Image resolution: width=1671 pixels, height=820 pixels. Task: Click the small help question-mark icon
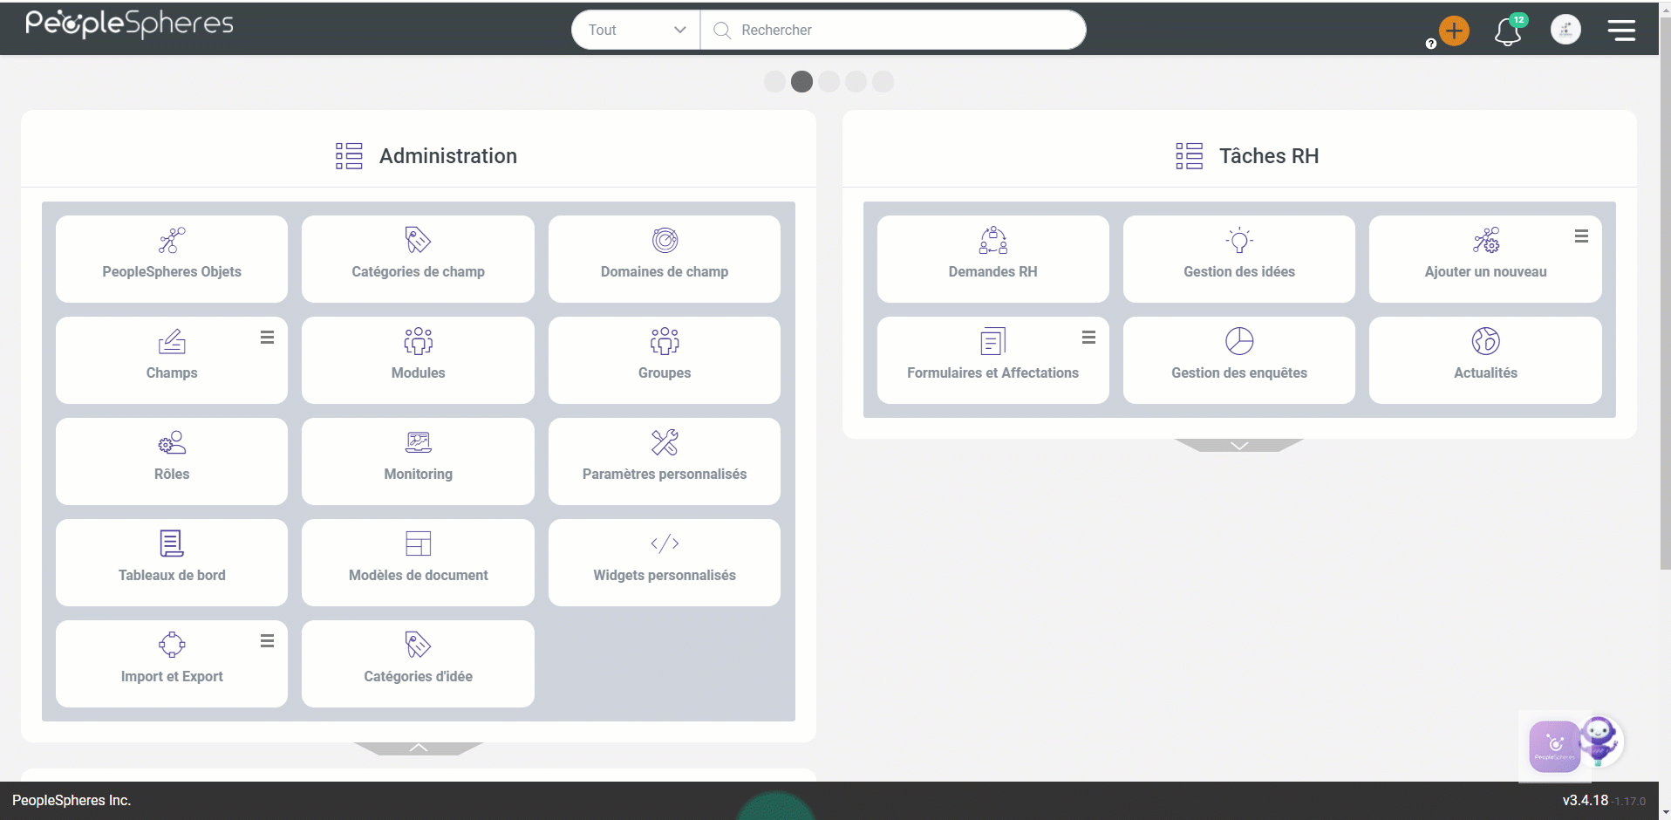(1430, 44)
